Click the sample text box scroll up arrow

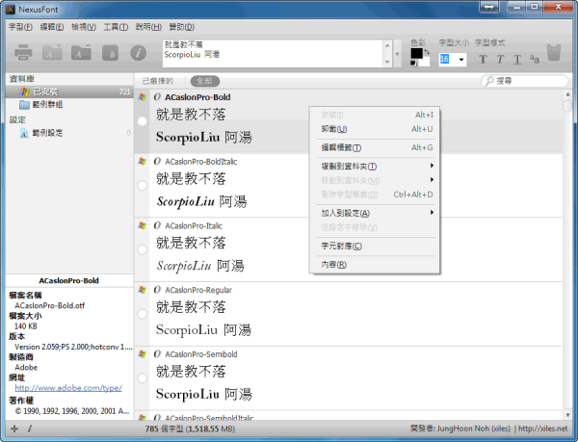tap(387, 45)
